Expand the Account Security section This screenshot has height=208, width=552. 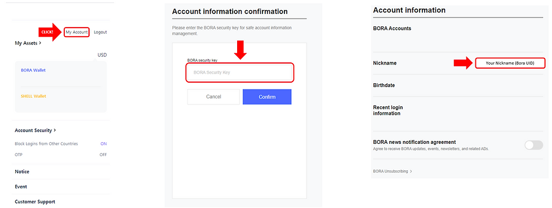pos(35,130)
